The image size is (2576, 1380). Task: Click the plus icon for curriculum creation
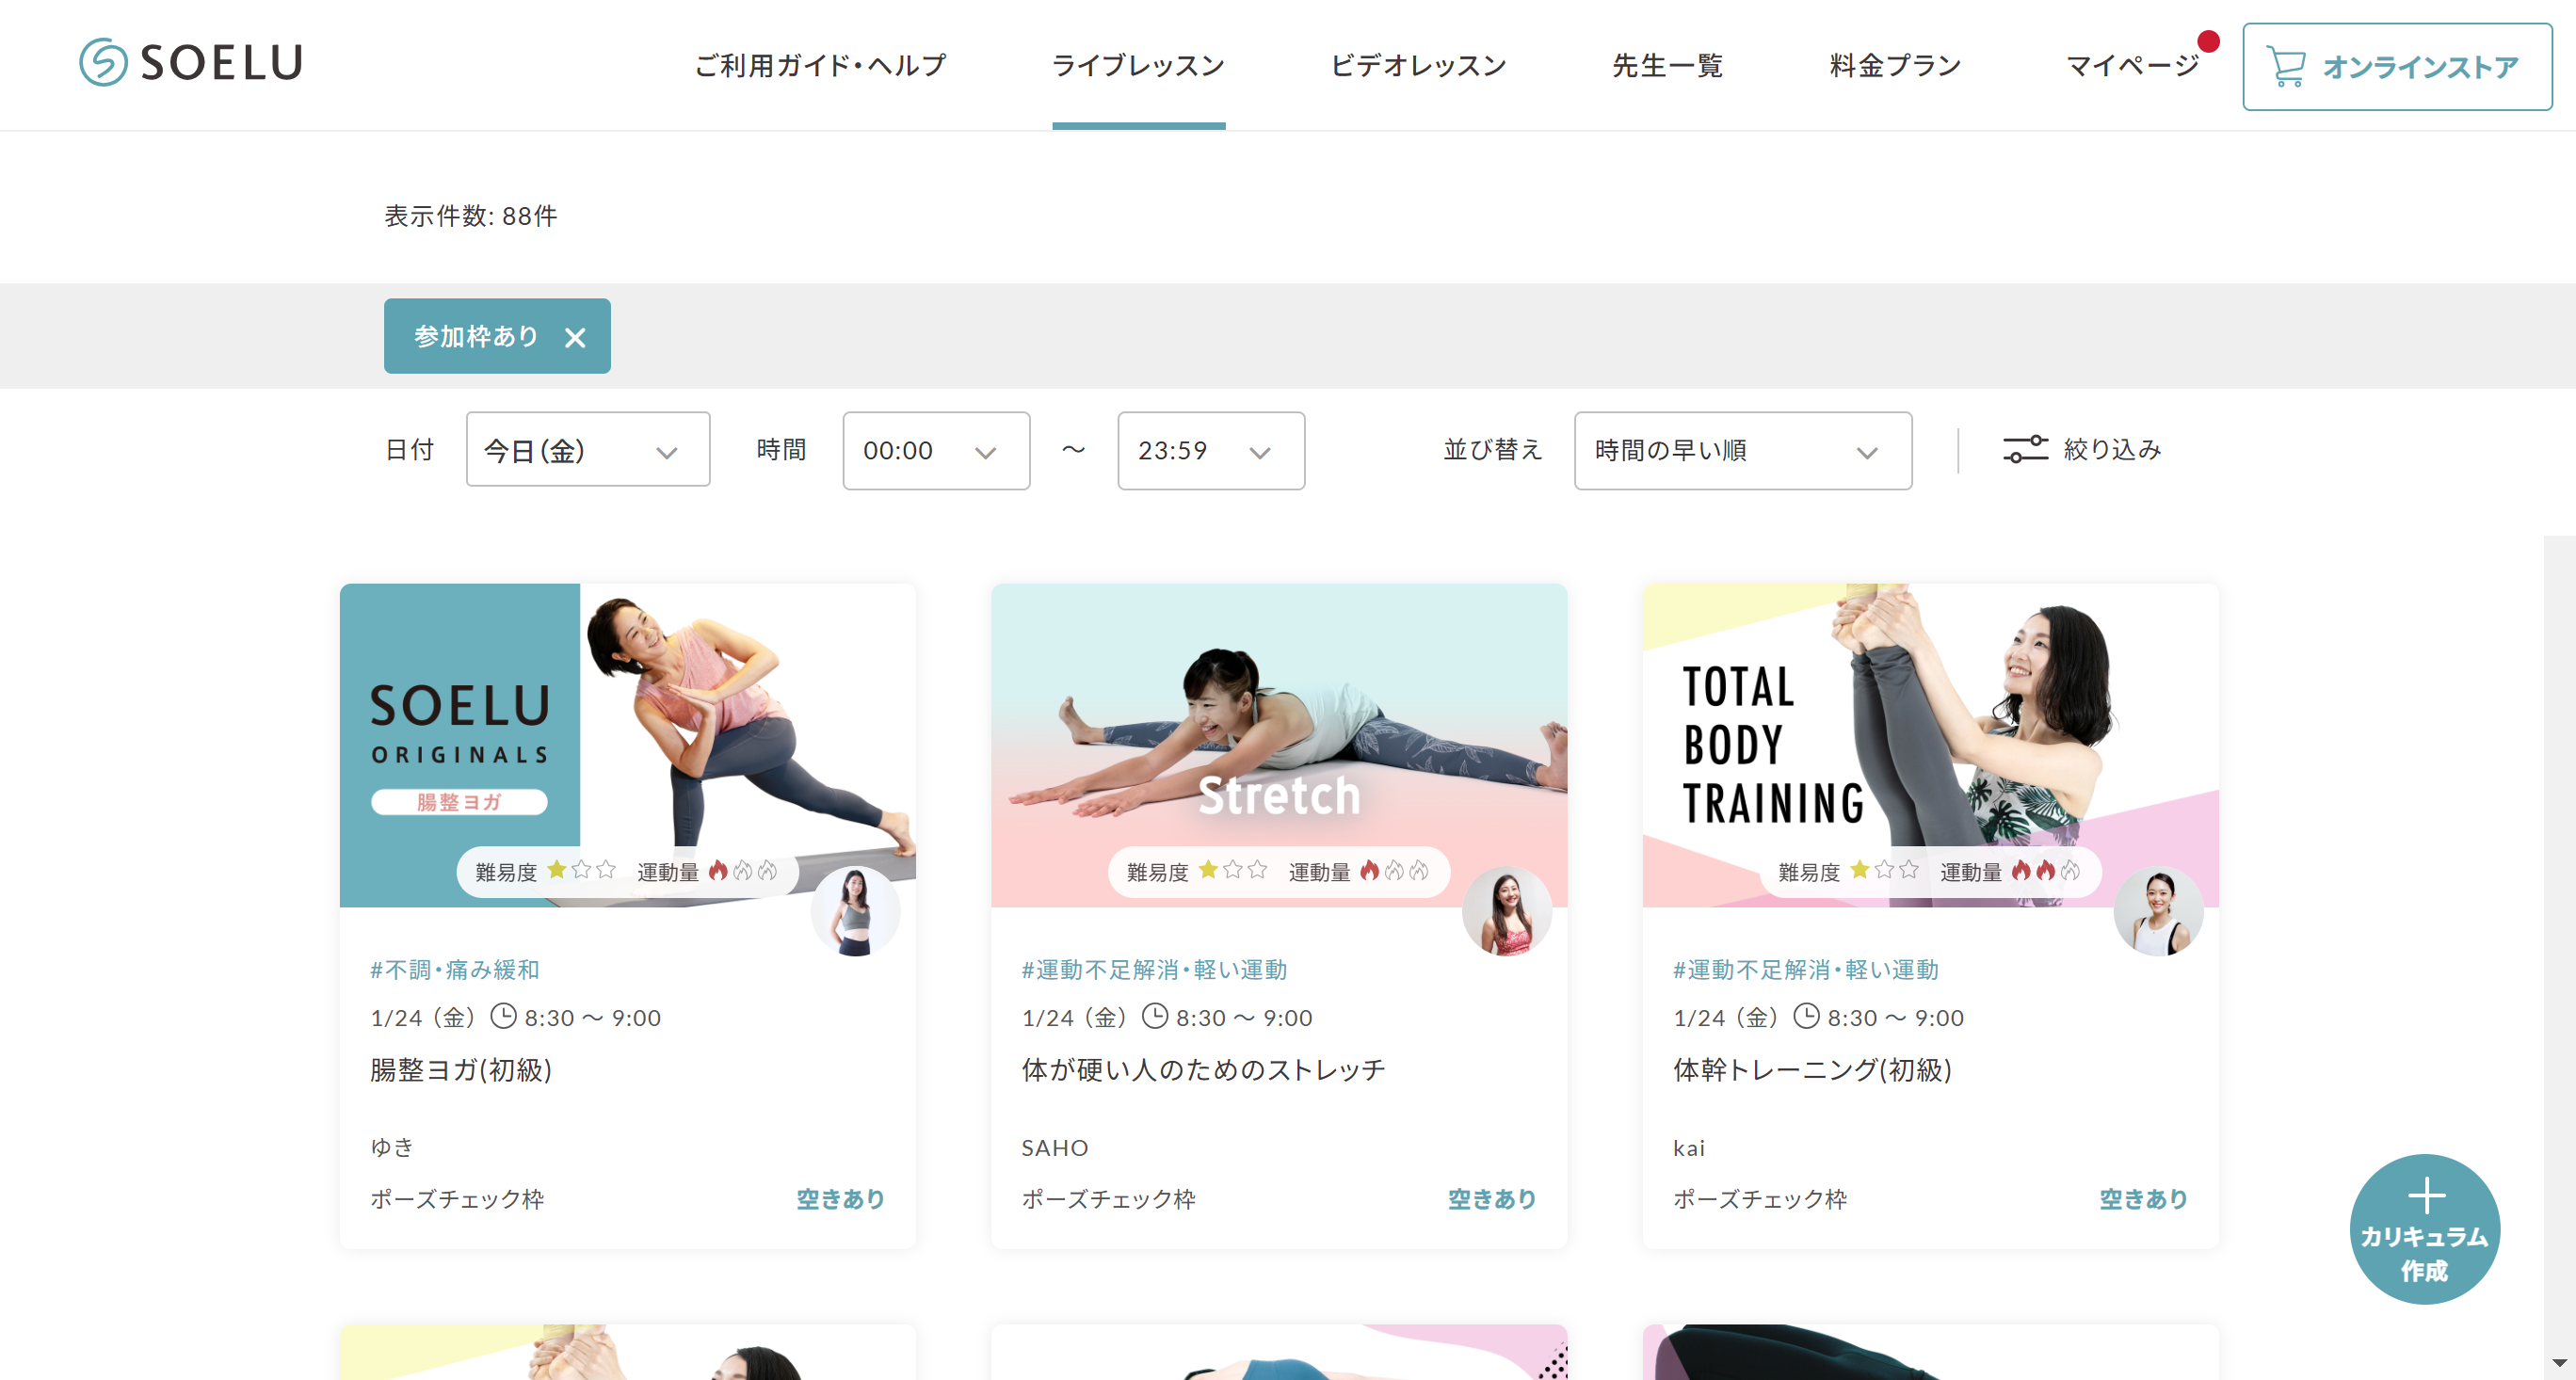tap(2425, 1196)
